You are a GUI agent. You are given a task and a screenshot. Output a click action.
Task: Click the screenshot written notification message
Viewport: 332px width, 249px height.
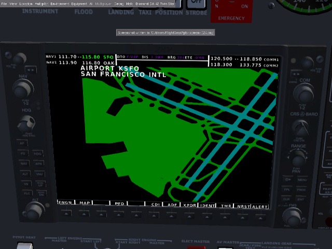pyautogui.click(x=165, y=33)
